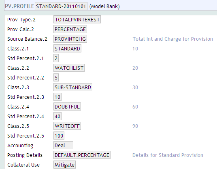Select Std Percent.2.1 value 2
This screenshot has width=217, height=169.
(56, 58)
